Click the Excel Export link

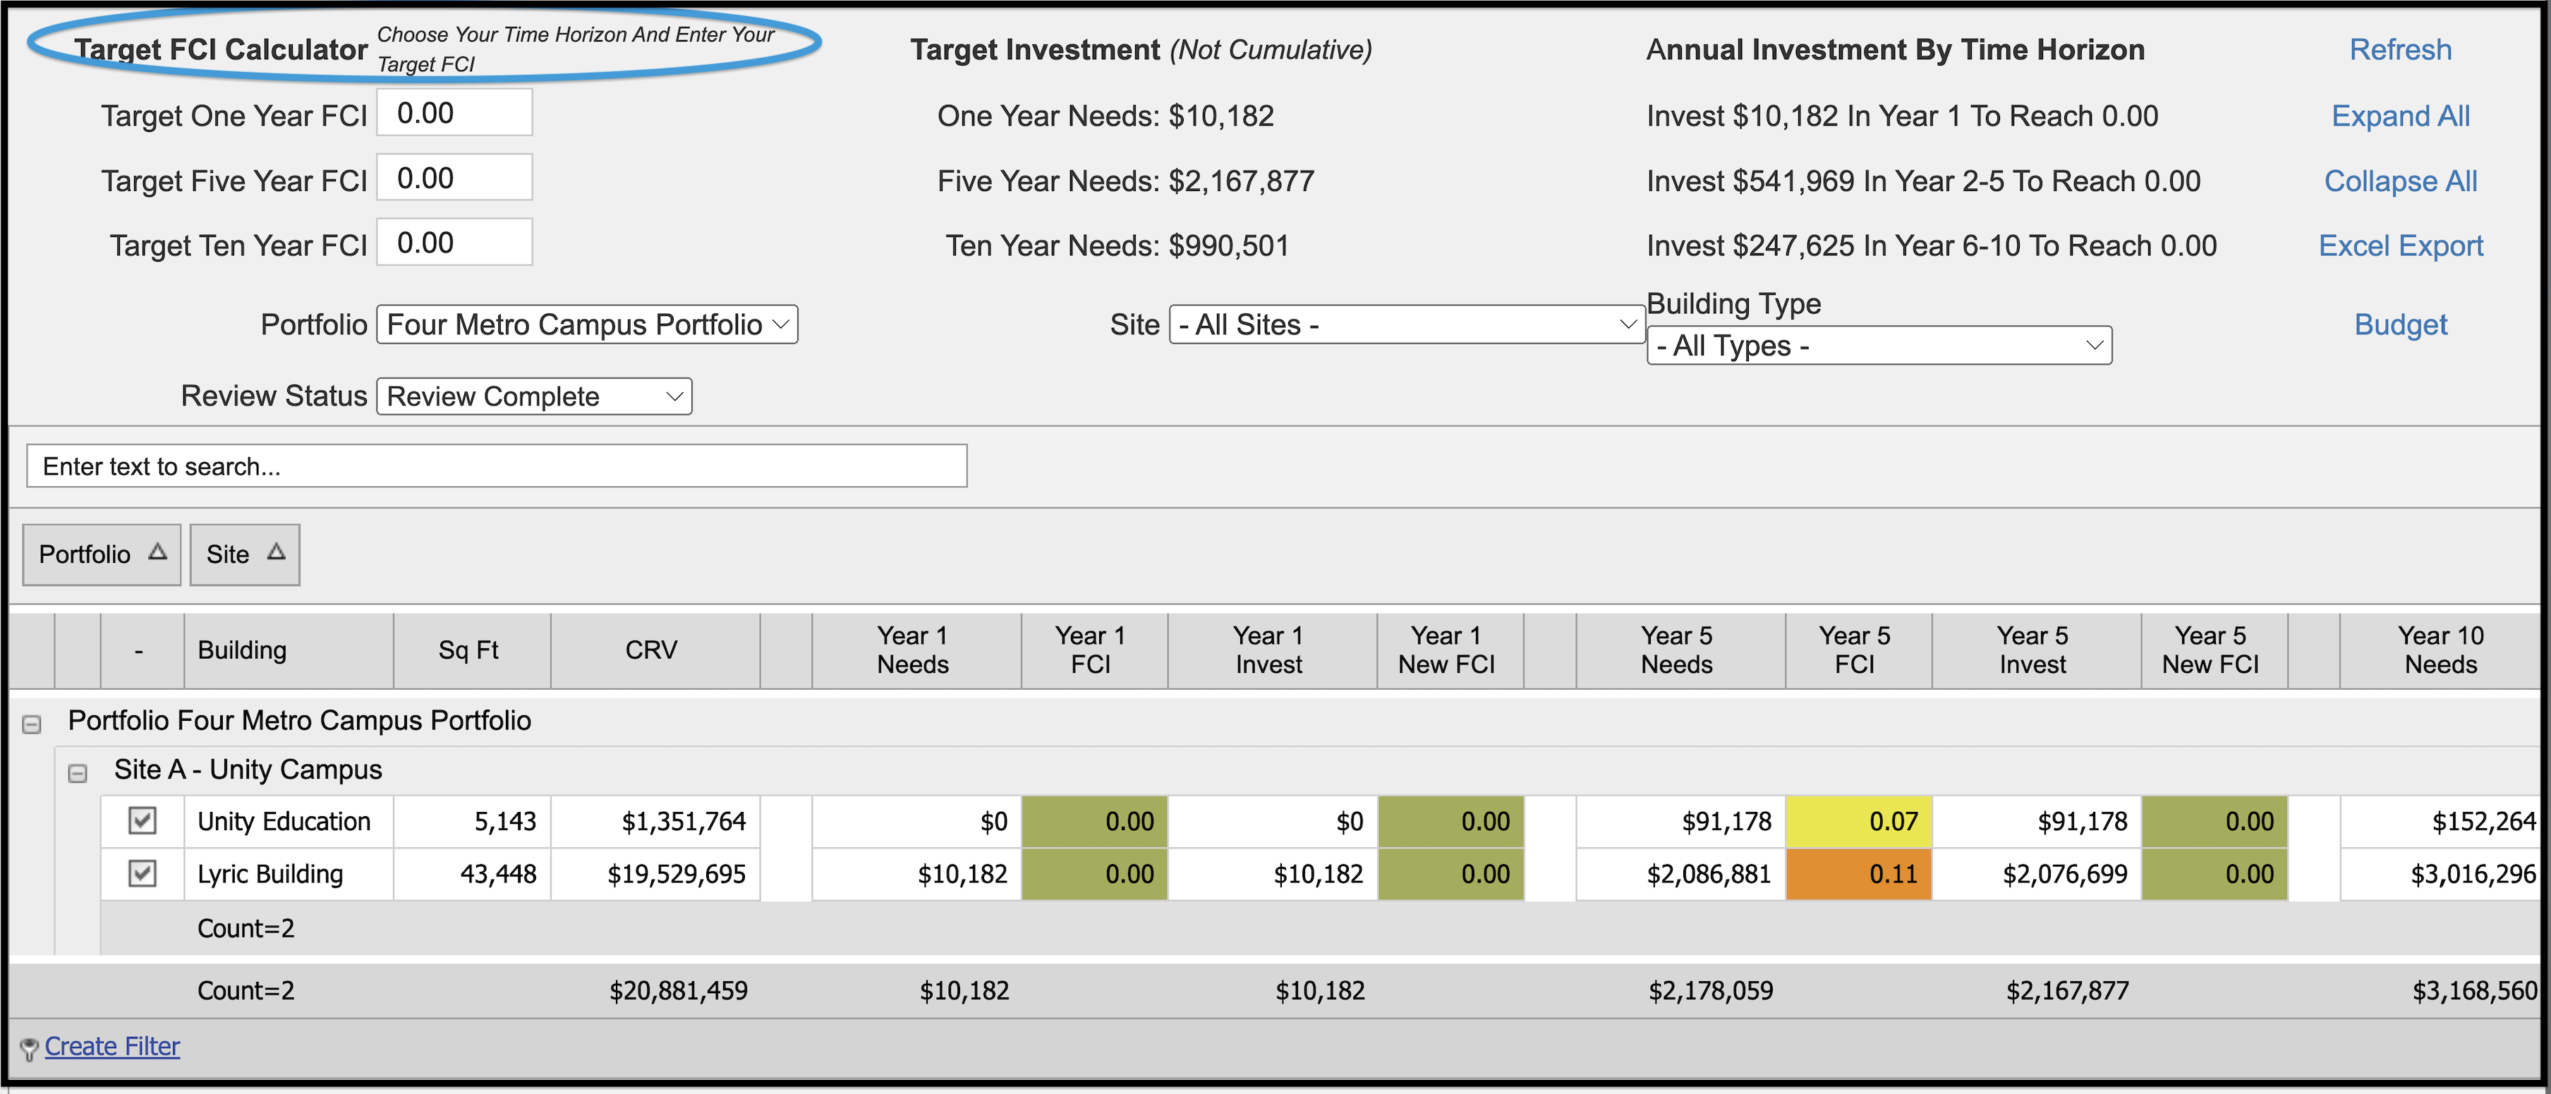[2401, 245]
